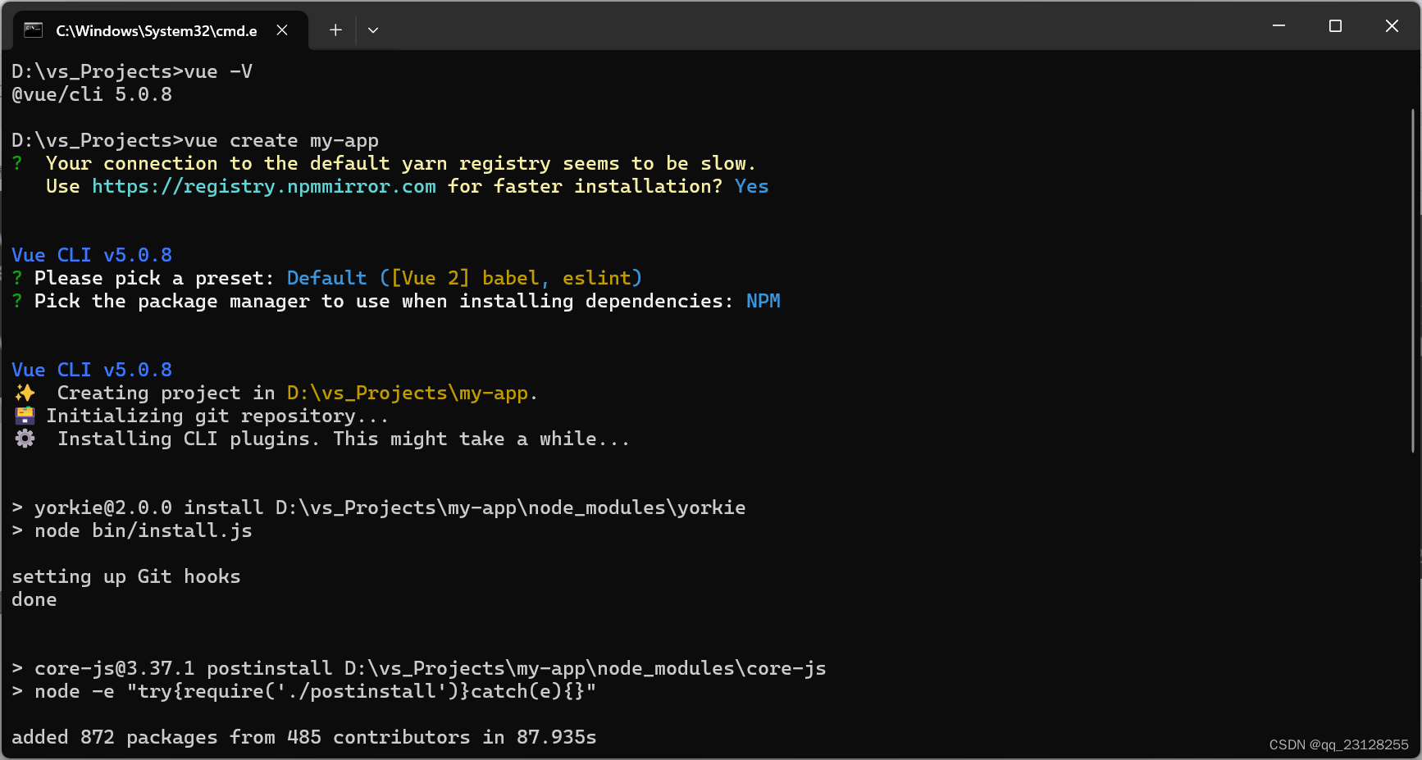Click the gear emoji before 'Installing CLI plugins'

pos(25,439)
